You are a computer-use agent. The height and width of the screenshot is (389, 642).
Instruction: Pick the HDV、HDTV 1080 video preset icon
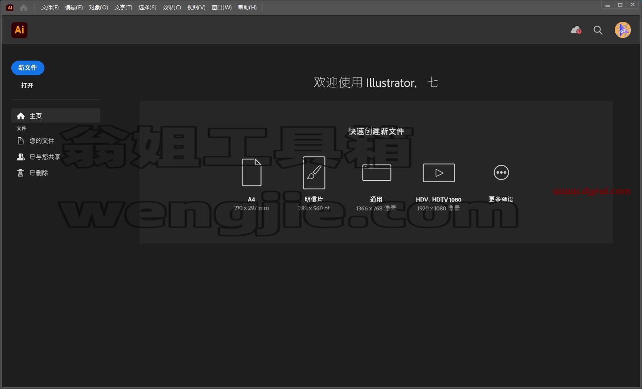(439, 173)
